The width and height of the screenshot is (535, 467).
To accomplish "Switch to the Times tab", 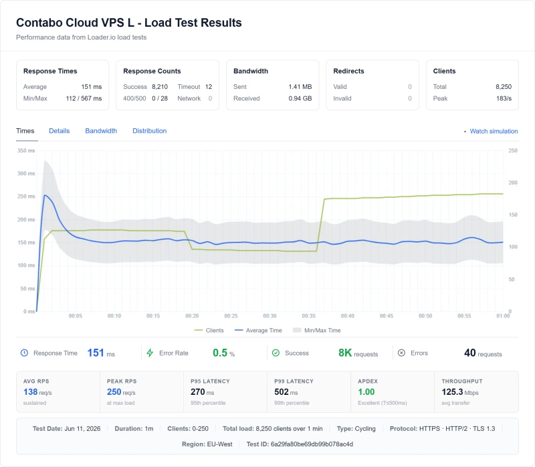I will [x=25, y=131].
